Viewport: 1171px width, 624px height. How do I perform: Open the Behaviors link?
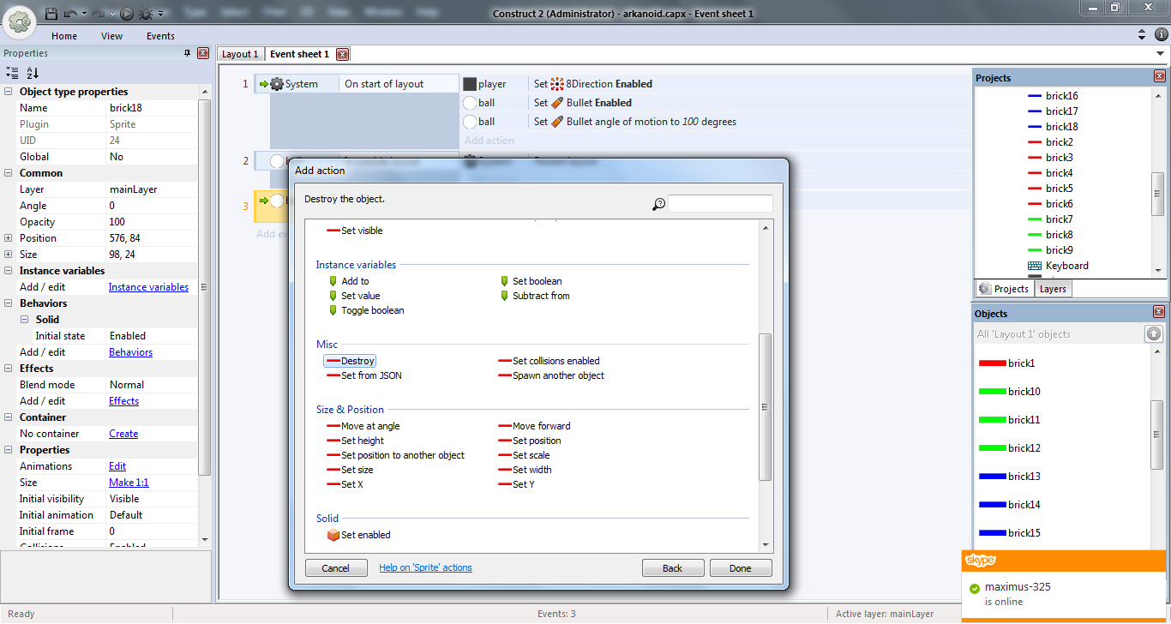[130, 352]
